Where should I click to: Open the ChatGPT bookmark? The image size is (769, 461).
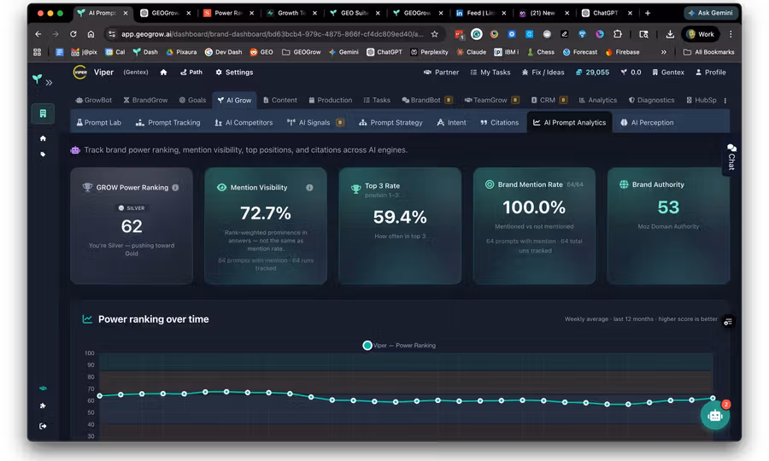384,52
